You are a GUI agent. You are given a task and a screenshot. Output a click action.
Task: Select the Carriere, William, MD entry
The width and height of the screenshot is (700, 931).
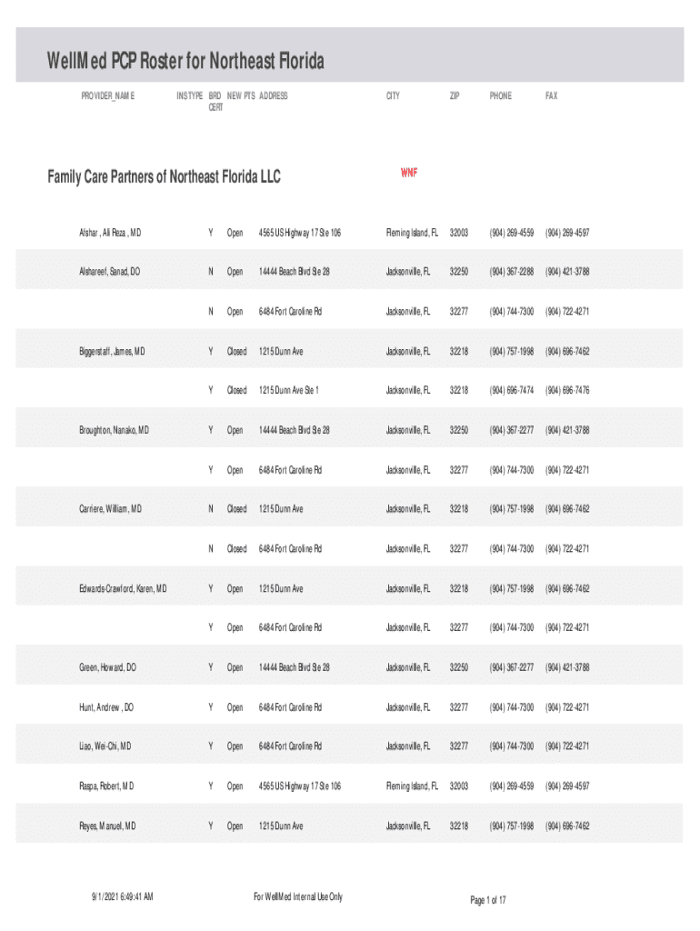click(x=110, y=509)
